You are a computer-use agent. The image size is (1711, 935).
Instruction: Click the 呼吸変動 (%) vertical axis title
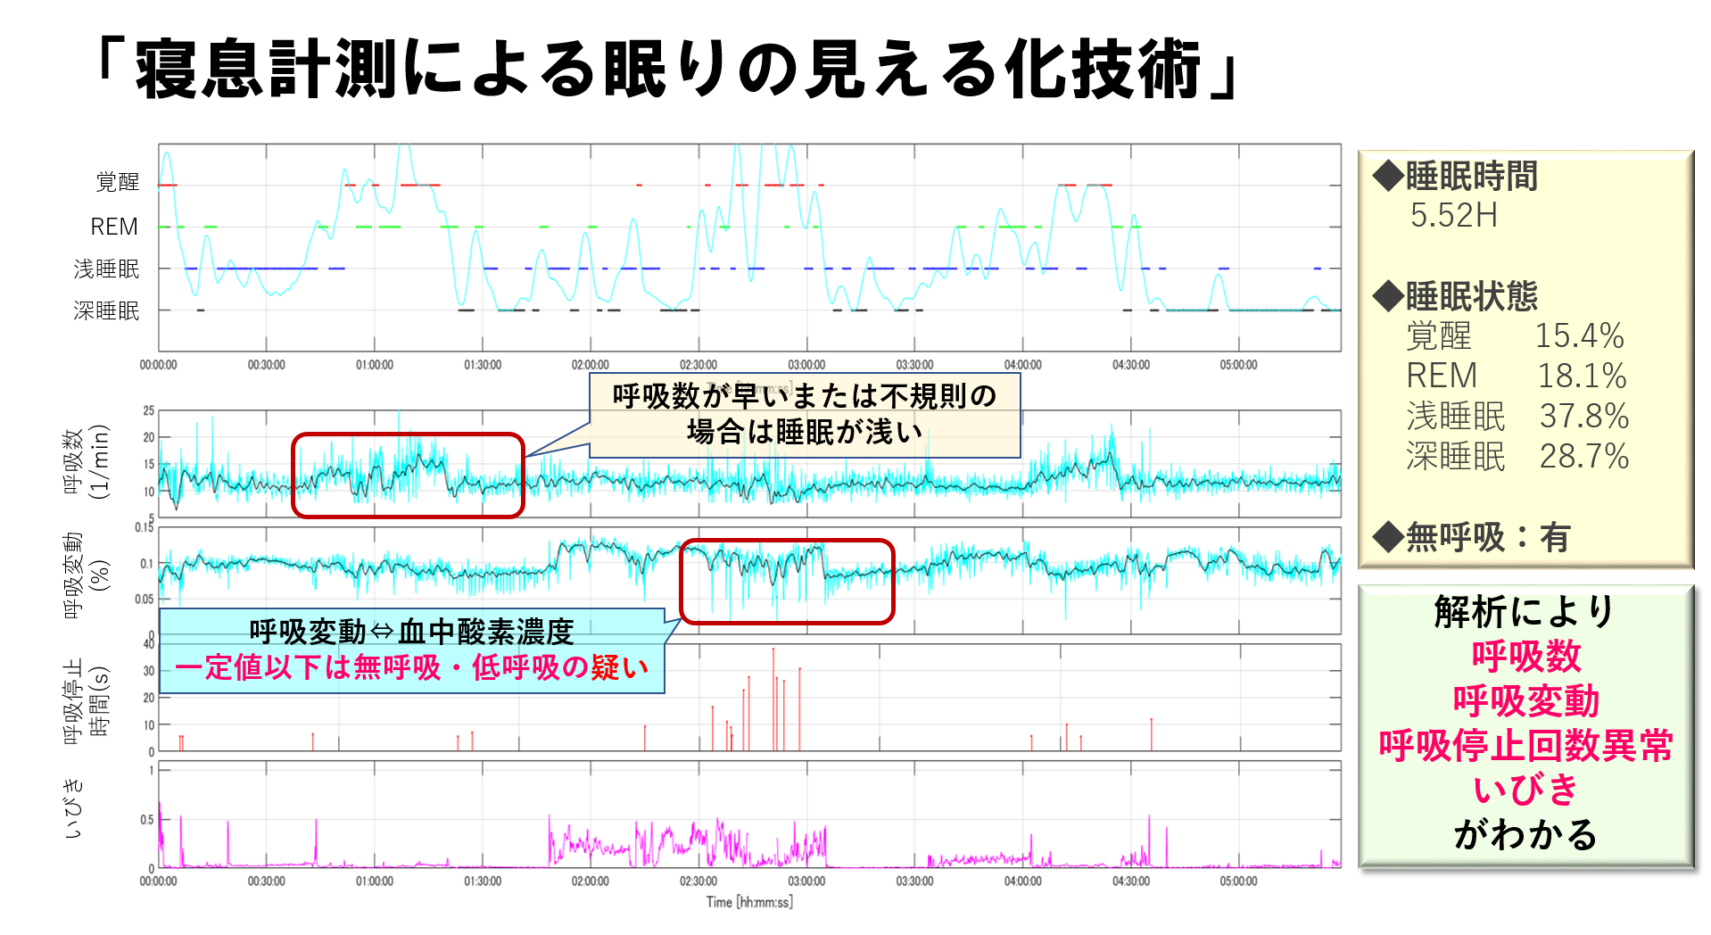pyautogui.click(x=85, y=575)
